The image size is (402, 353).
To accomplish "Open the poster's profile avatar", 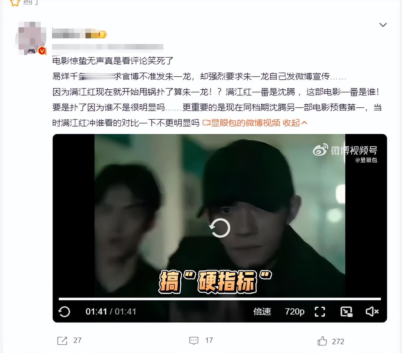I will tap(31, 38).
